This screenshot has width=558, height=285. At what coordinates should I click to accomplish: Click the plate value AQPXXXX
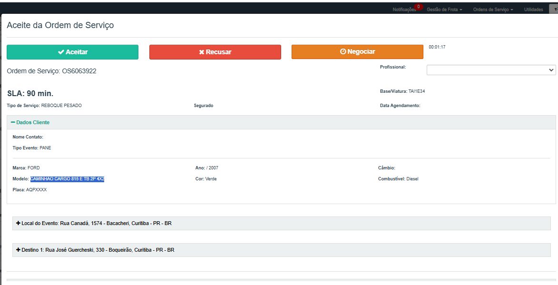(36, 190)
